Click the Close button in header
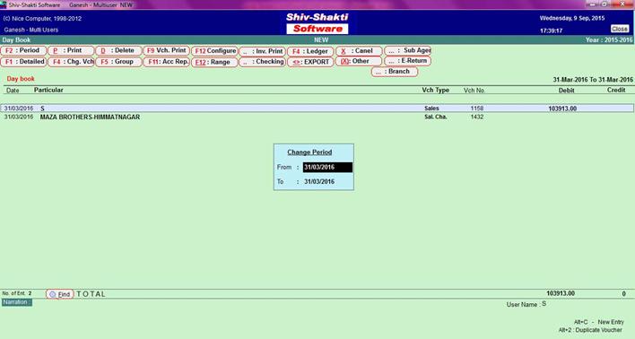 coord(619,29)
